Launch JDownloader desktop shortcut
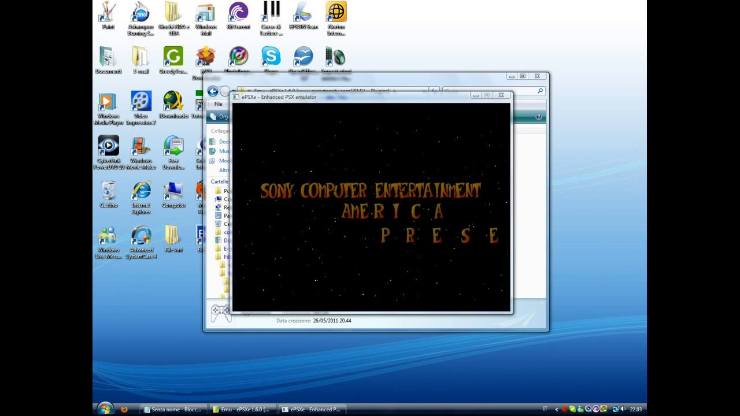The height and width of the screenshot is (416, 740). click(x=173, y=105)
